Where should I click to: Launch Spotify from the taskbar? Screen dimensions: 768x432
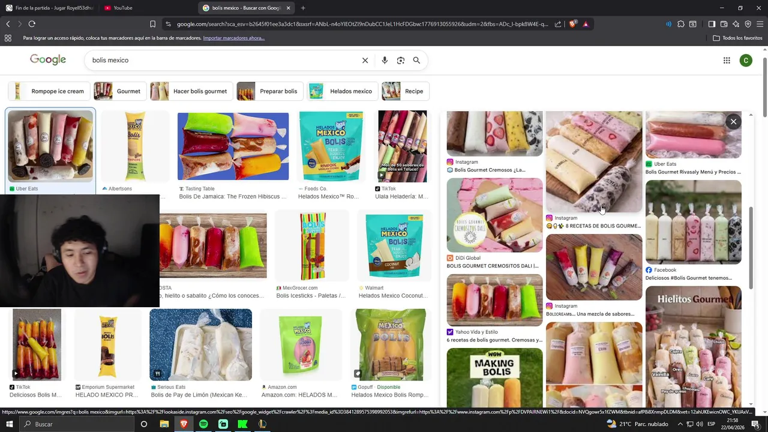coord(203,424)
